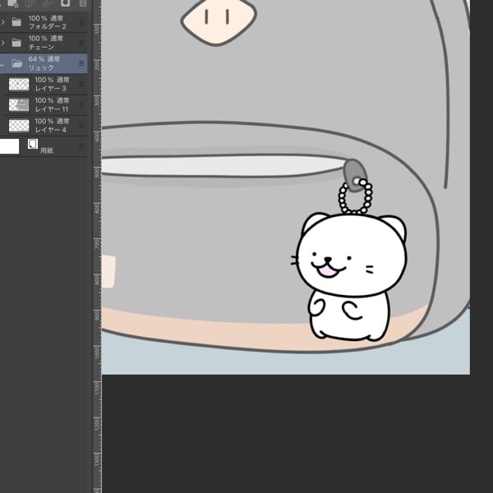Select the フォルダー 2 layer name
This screenshot has width=493, height=493.
click(x=48, y=26)
